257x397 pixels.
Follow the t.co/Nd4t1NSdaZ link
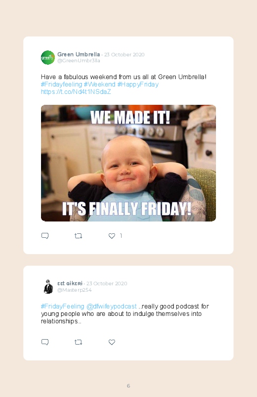pyautogui.click(x=76, y=91)
